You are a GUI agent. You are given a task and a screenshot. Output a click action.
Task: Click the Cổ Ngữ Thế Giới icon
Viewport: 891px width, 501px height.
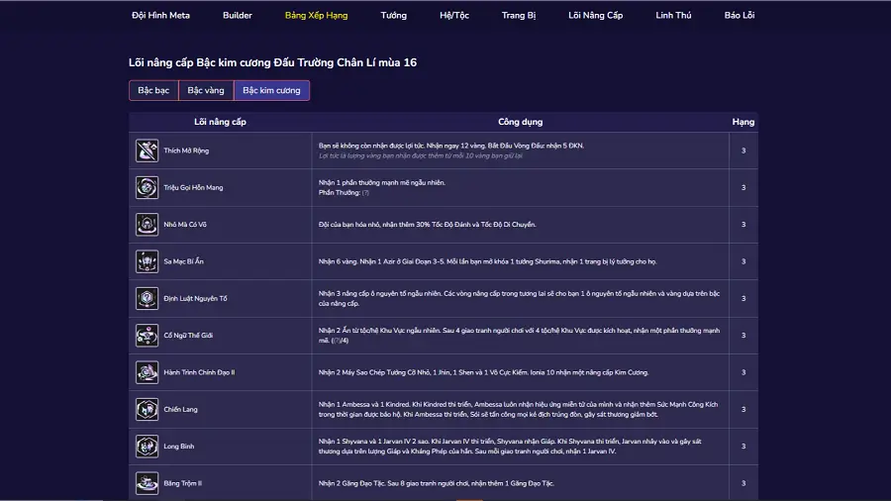(x=147, y=336)
